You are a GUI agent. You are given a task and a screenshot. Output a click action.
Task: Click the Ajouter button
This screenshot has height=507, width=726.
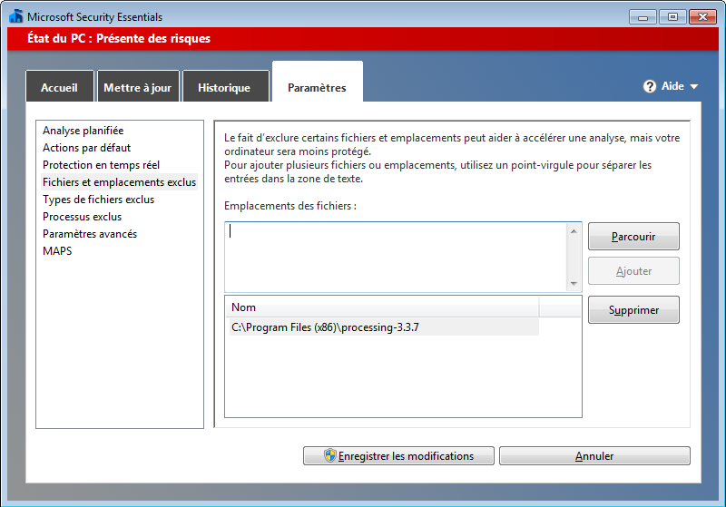point(633,271)
